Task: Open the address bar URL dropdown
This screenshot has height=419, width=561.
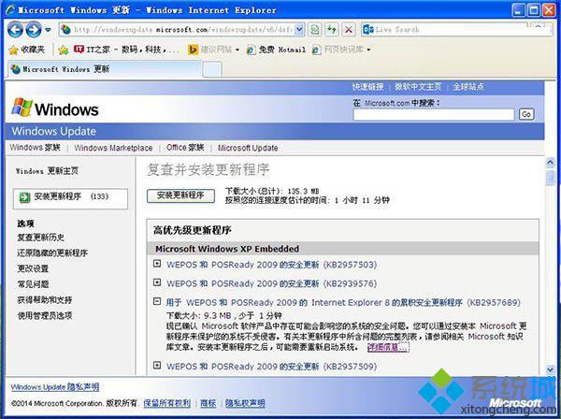Action: pos(299,29)
